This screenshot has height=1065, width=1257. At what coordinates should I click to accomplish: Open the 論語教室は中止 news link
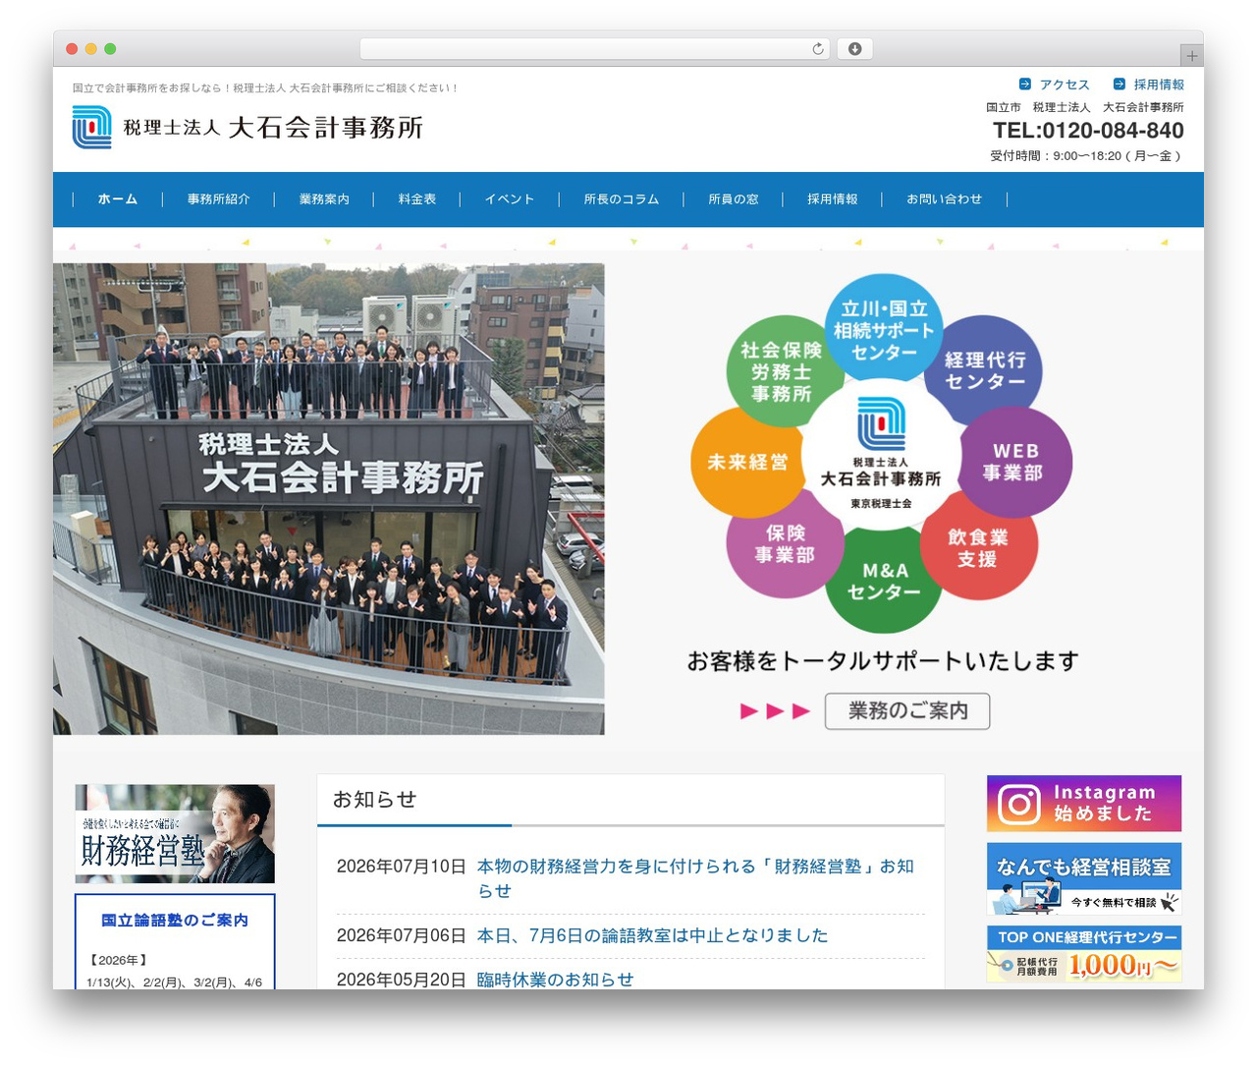click(652, 935)
